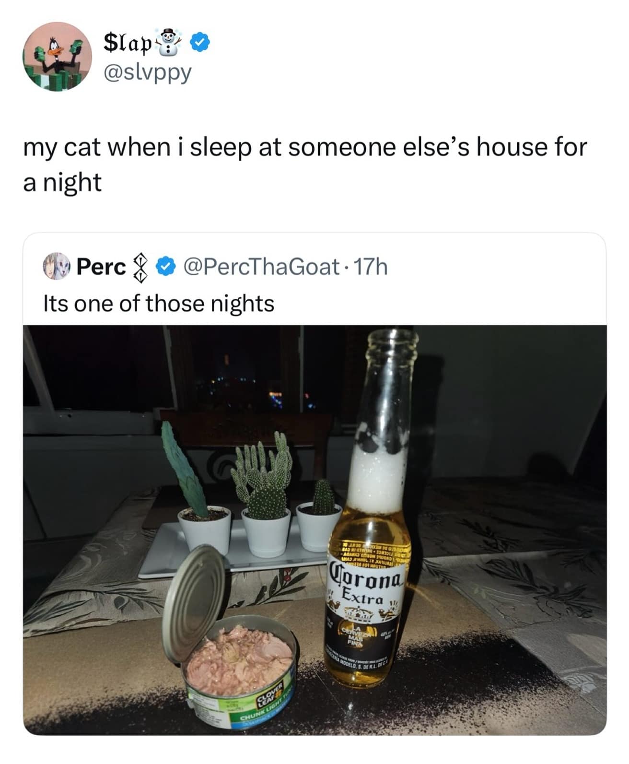Viewport: 629px width, 764px height.
Task: Click the $lap display name
Action: [x=127, y=44]
